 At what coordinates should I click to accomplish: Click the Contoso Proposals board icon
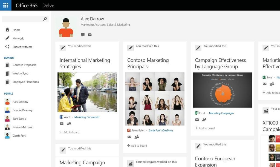coord(7,65)
